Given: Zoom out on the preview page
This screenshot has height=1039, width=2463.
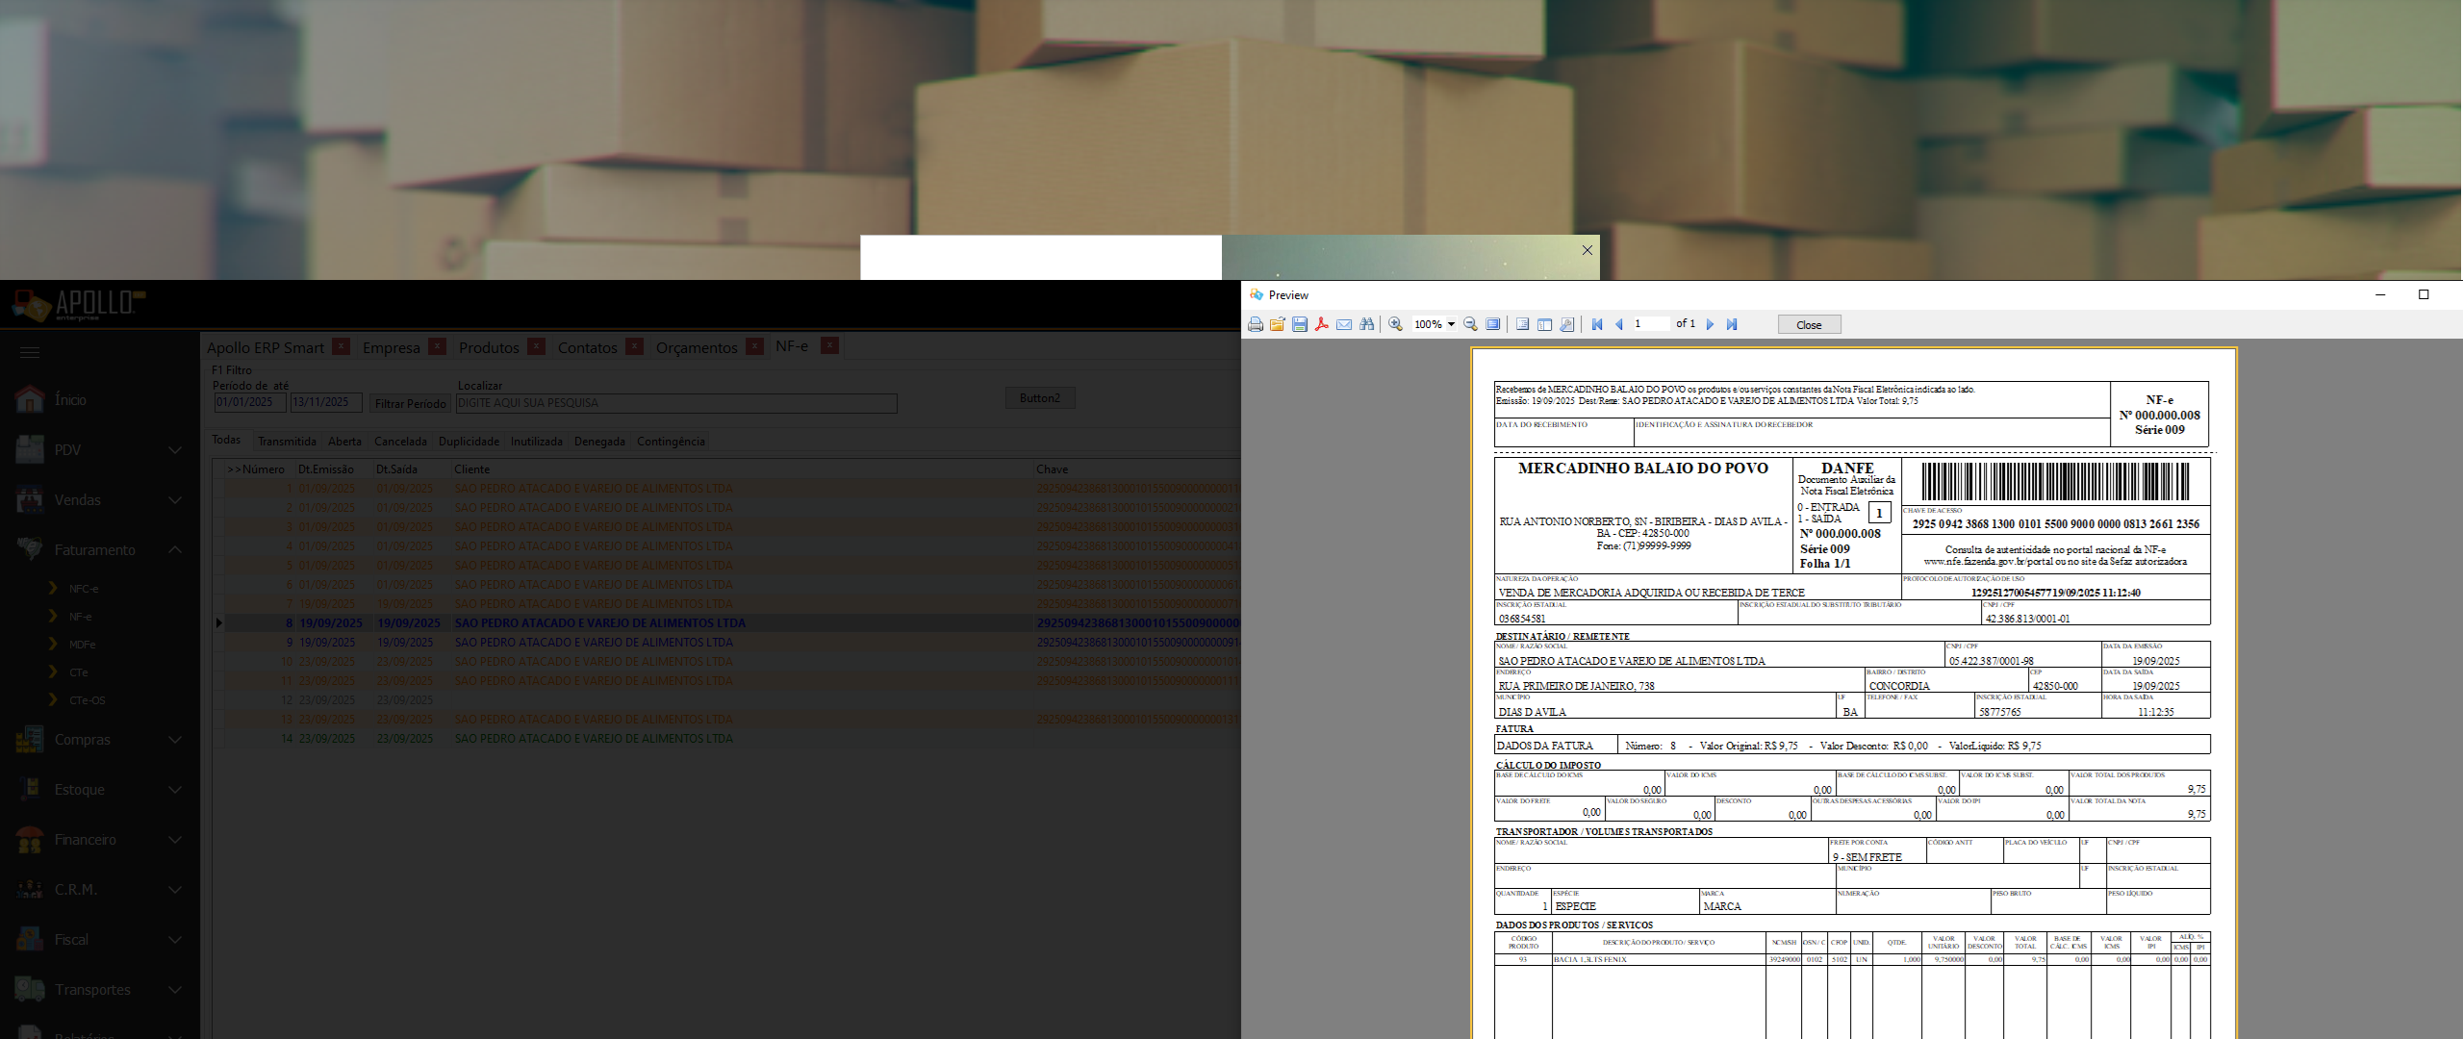Looking at the screenshot, I should tap(1471, 324).
